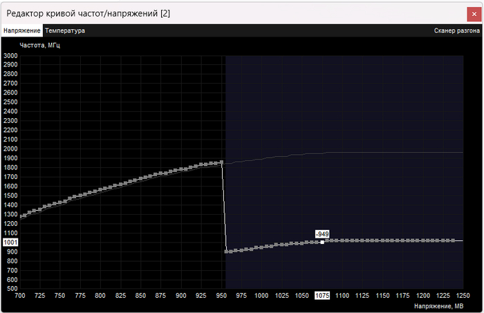Viewport: 484px width, 313px height.
Task: Click the highlighted 1001 frequency axis label
Action: (x=10, y=243)
